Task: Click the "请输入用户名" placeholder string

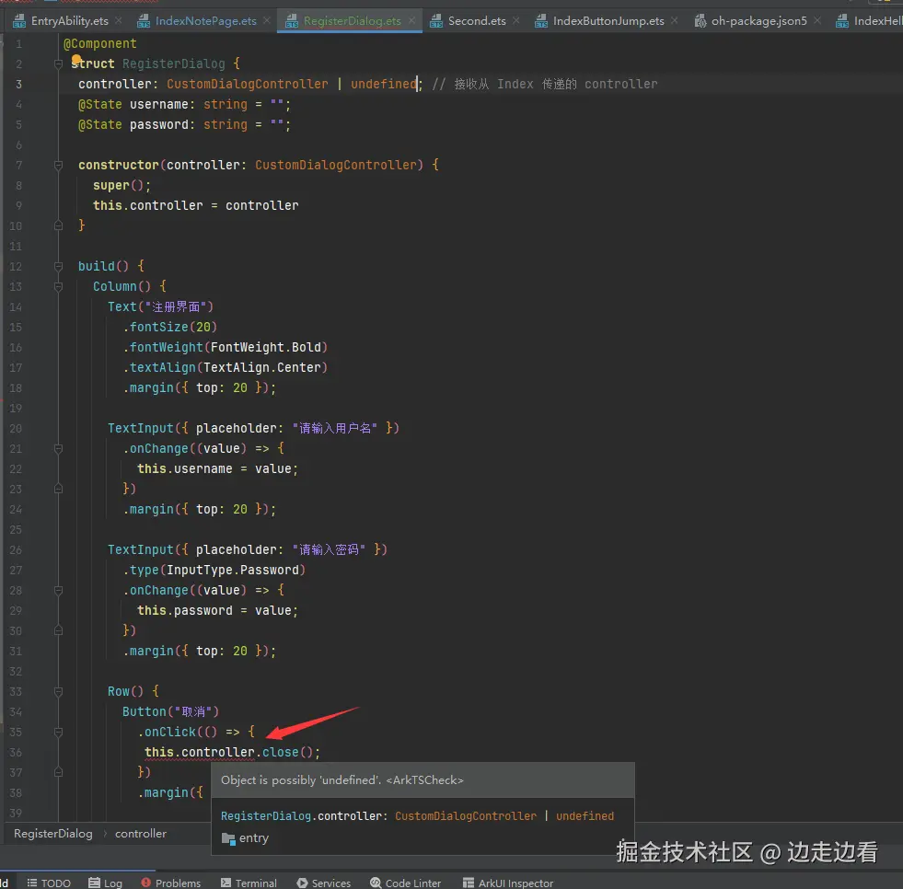Action: (335, 428)
